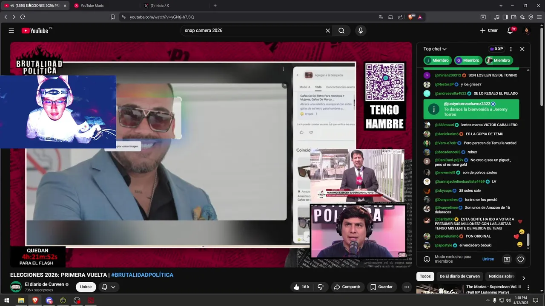This screenshot has width=545, height=306.
Task: Open the Brave VPN shield icon
Action: pos(531,17)
